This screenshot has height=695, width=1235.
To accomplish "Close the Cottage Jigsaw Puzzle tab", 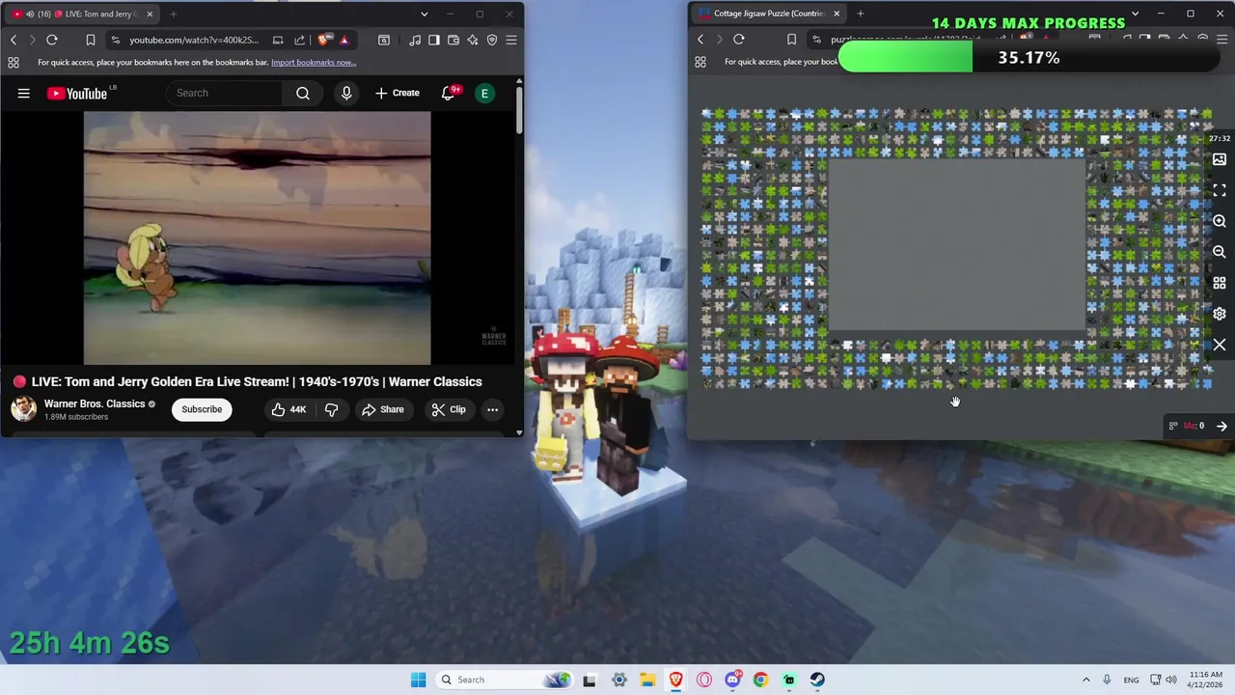I will [837, 14].
